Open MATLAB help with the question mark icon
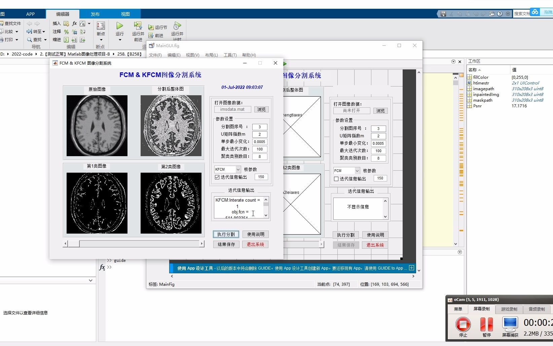 (500, 14)
